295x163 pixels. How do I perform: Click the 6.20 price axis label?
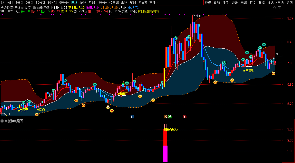click(290, 104)
